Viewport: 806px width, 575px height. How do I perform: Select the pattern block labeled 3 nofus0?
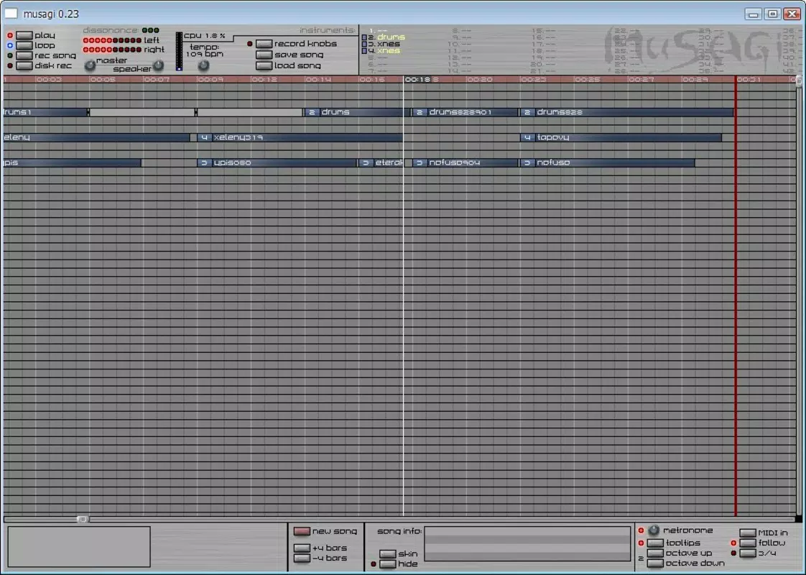(x=607, y=162)
